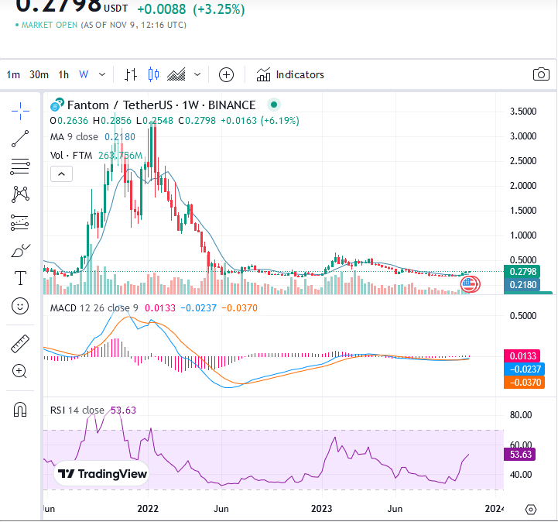Click the 2022 label on time axis
The width and height of the screenshot is (558, 522).
[x=148, y=509]
